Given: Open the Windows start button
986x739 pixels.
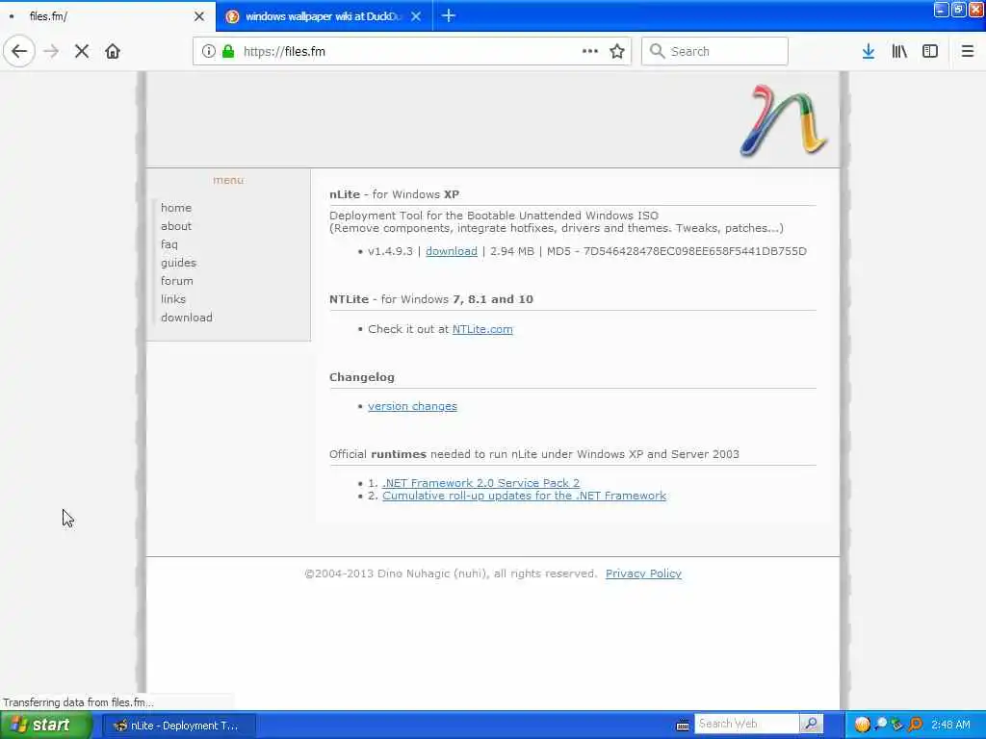Looking at the screenshot, I should click(x=45, y=726).
